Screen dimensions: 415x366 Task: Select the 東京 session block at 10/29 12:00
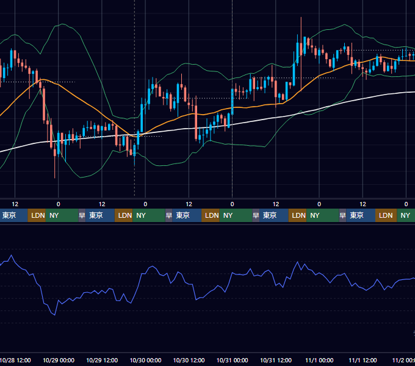[x=100, y=215]
